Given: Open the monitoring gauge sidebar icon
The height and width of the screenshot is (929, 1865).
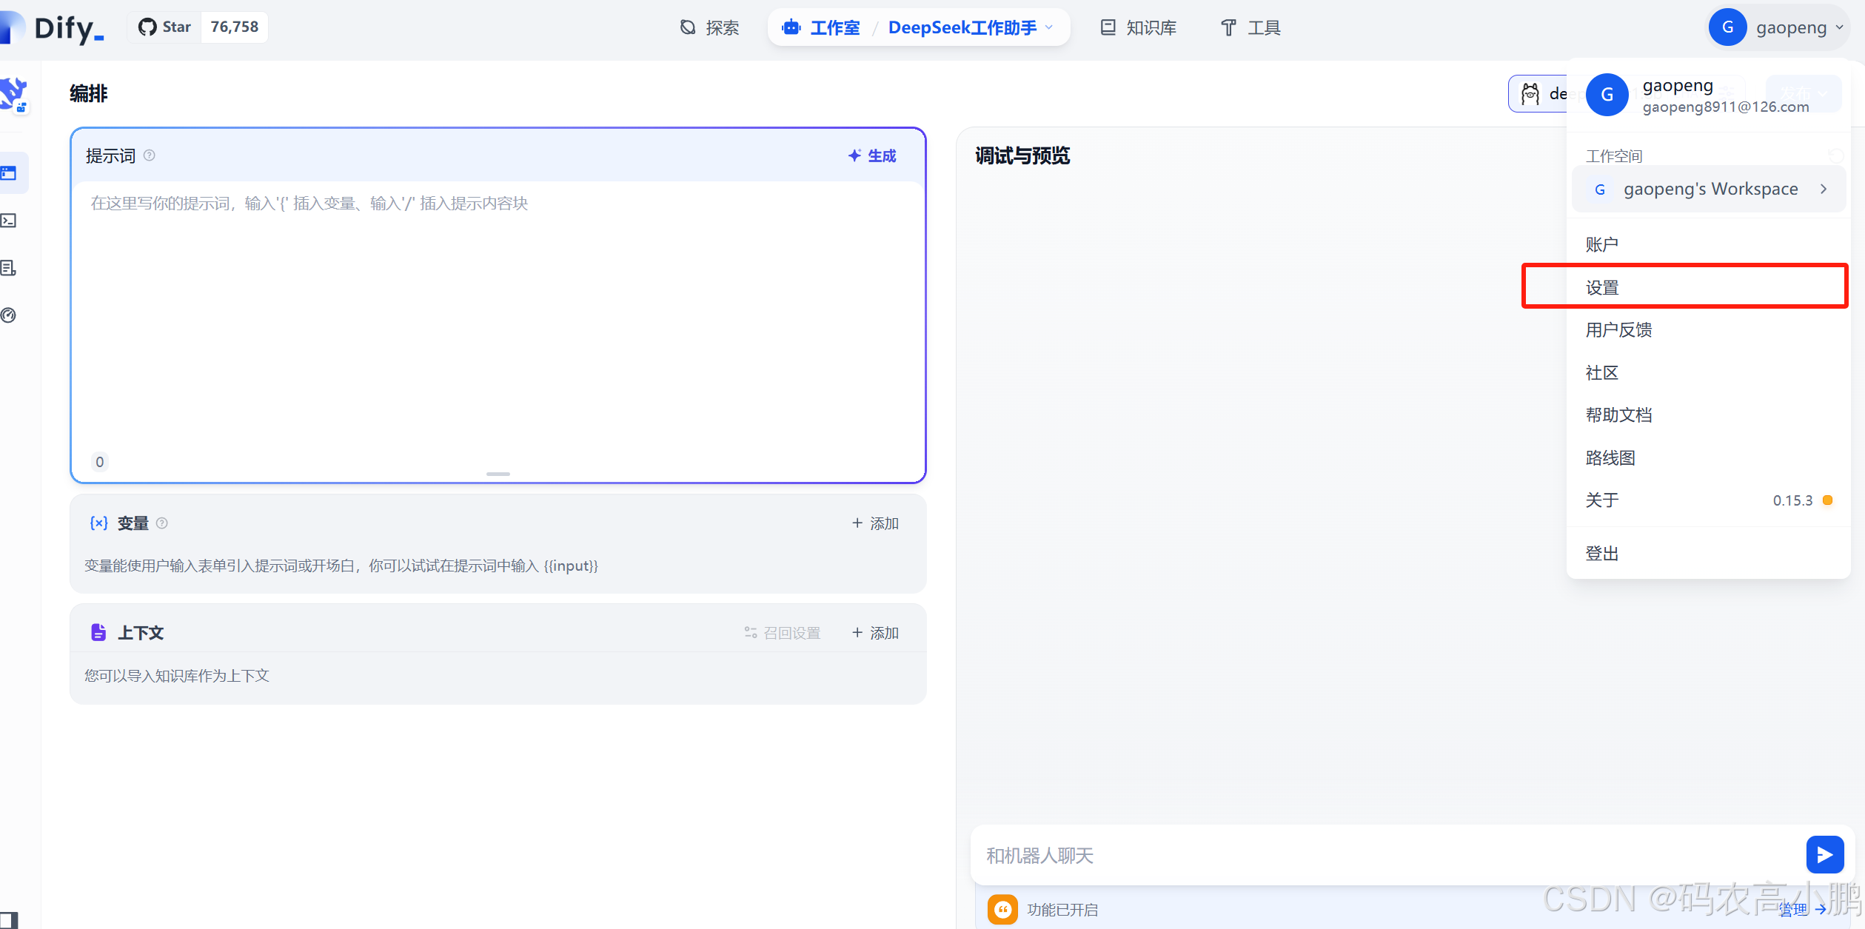Looking at the screenshot, I should pyautogui.click(x=10, y=315).
